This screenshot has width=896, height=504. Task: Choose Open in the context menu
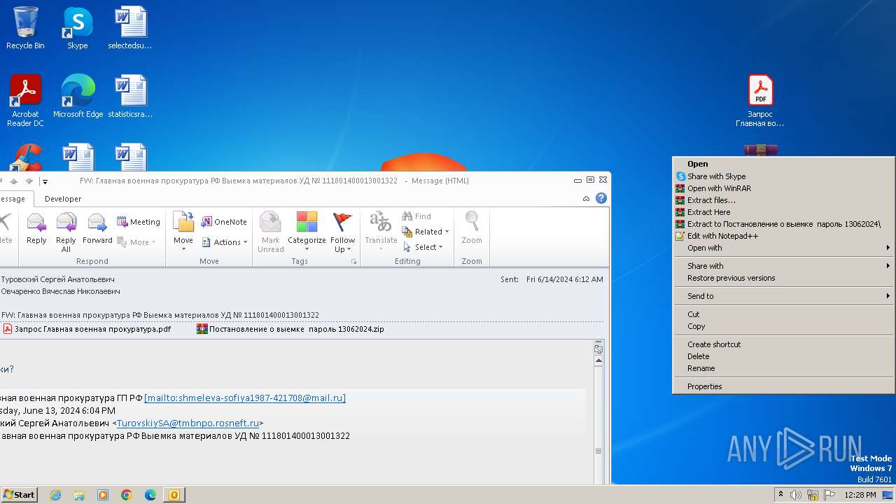(783, 164)
